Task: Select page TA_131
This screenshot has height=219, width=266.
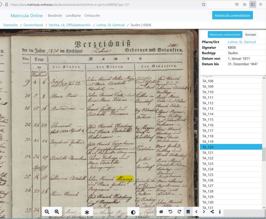Action: click(231, 208)
